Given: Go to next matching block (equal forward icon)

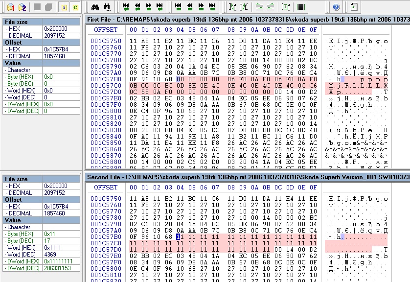Looking at the screenshot, I should (201, 7).
